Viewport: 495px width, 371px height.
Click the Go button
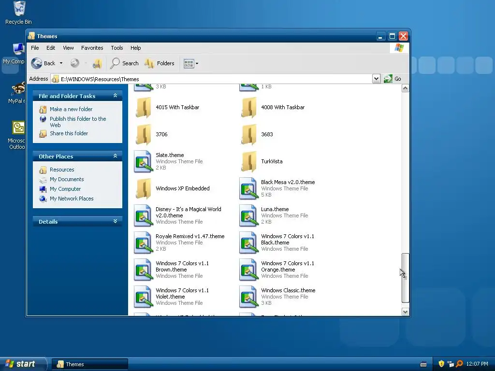393,79
